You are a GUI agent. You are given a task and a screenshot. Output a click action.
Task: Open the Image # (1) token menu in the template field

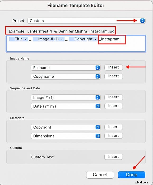coord(48,39)
